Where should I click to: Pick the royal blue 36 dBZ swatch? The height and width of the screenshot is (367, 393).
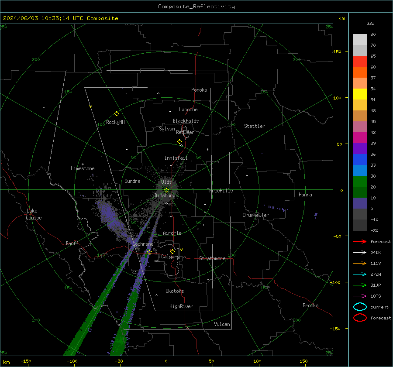(360, 159)
